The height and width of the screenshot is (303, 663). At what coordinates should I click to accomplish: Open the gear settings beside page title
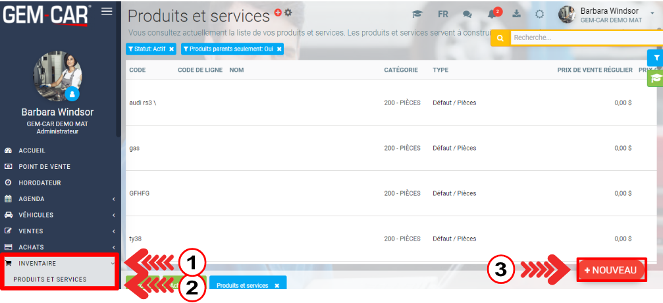click(x=288, y=12)
